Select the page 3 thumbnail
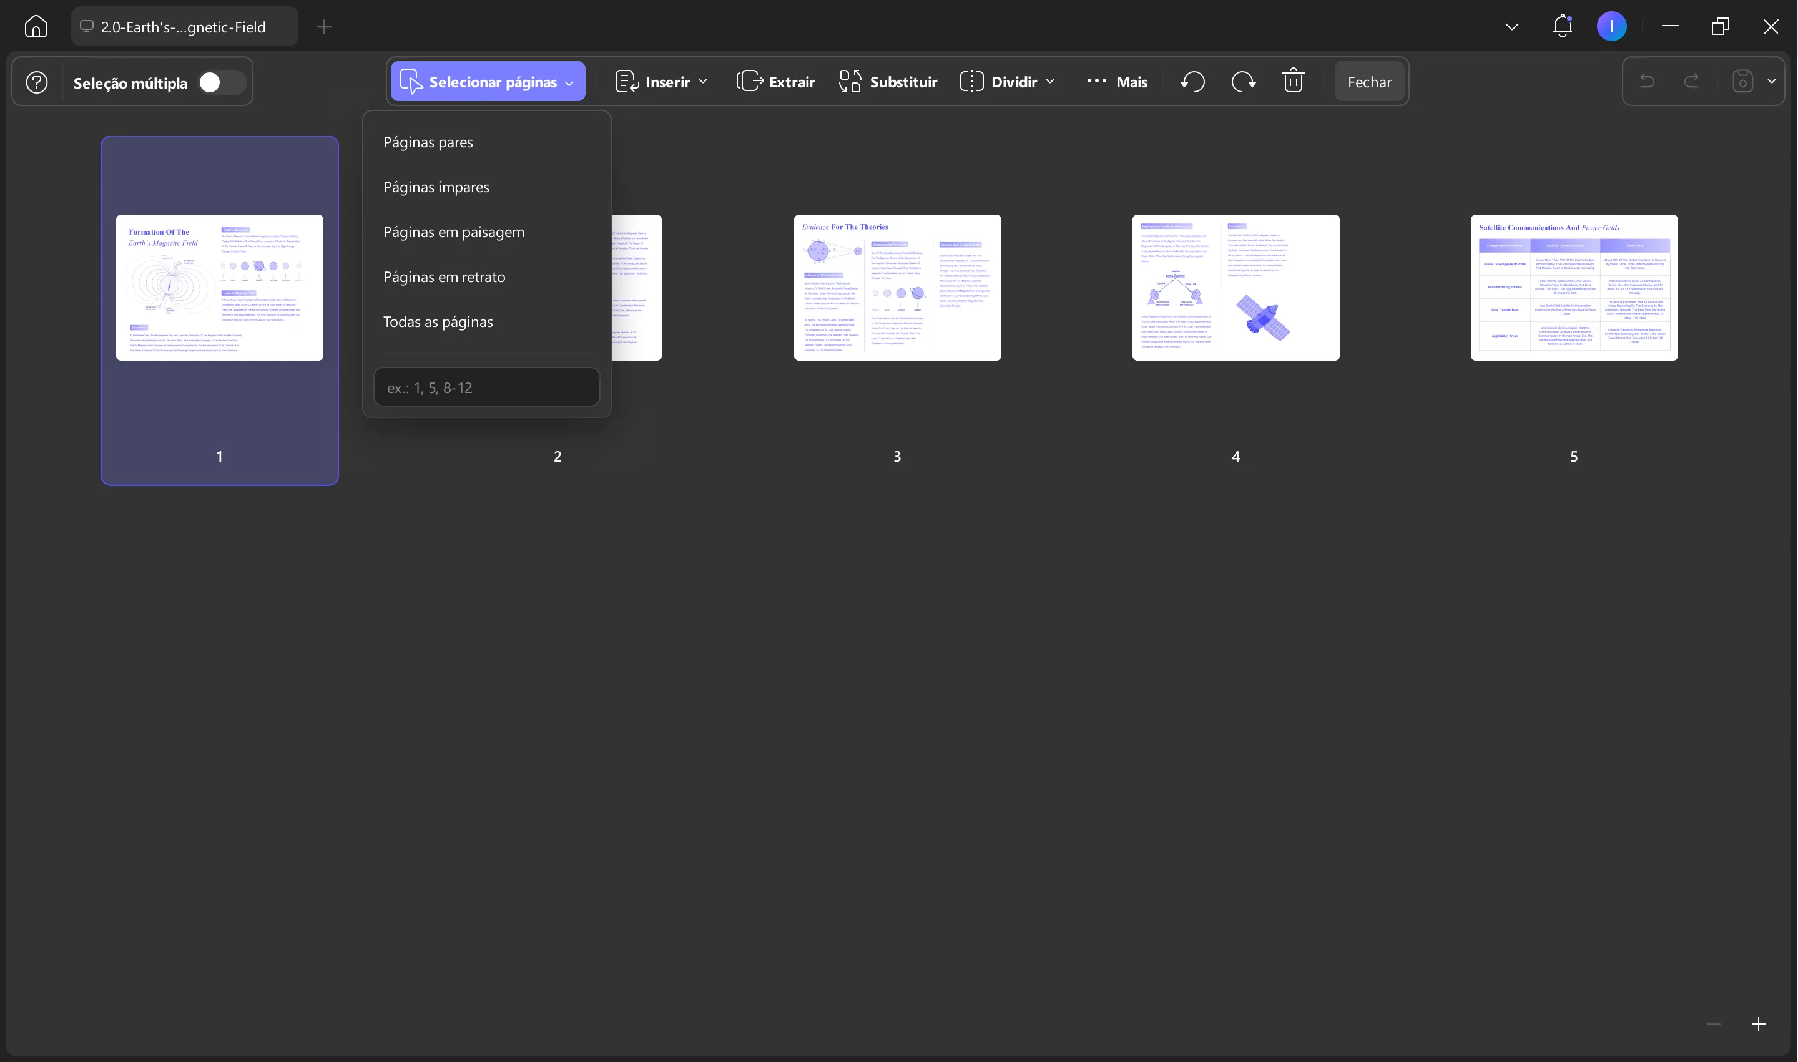The width and height of the screenshot is (1798, 1062). click(x=897, y=287)
